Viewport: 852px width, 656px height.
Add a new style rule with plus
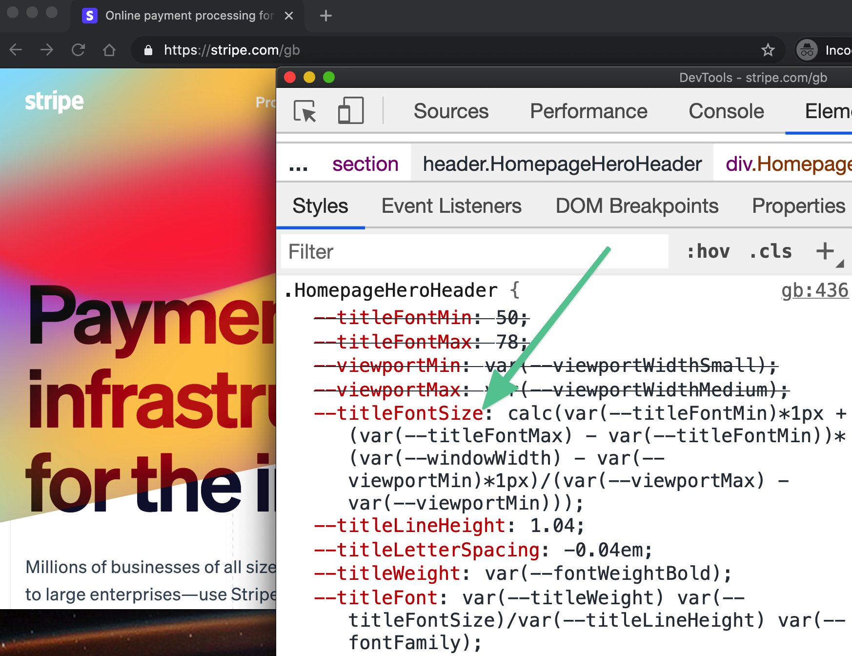pyautogui.click(x=825, y=251)
